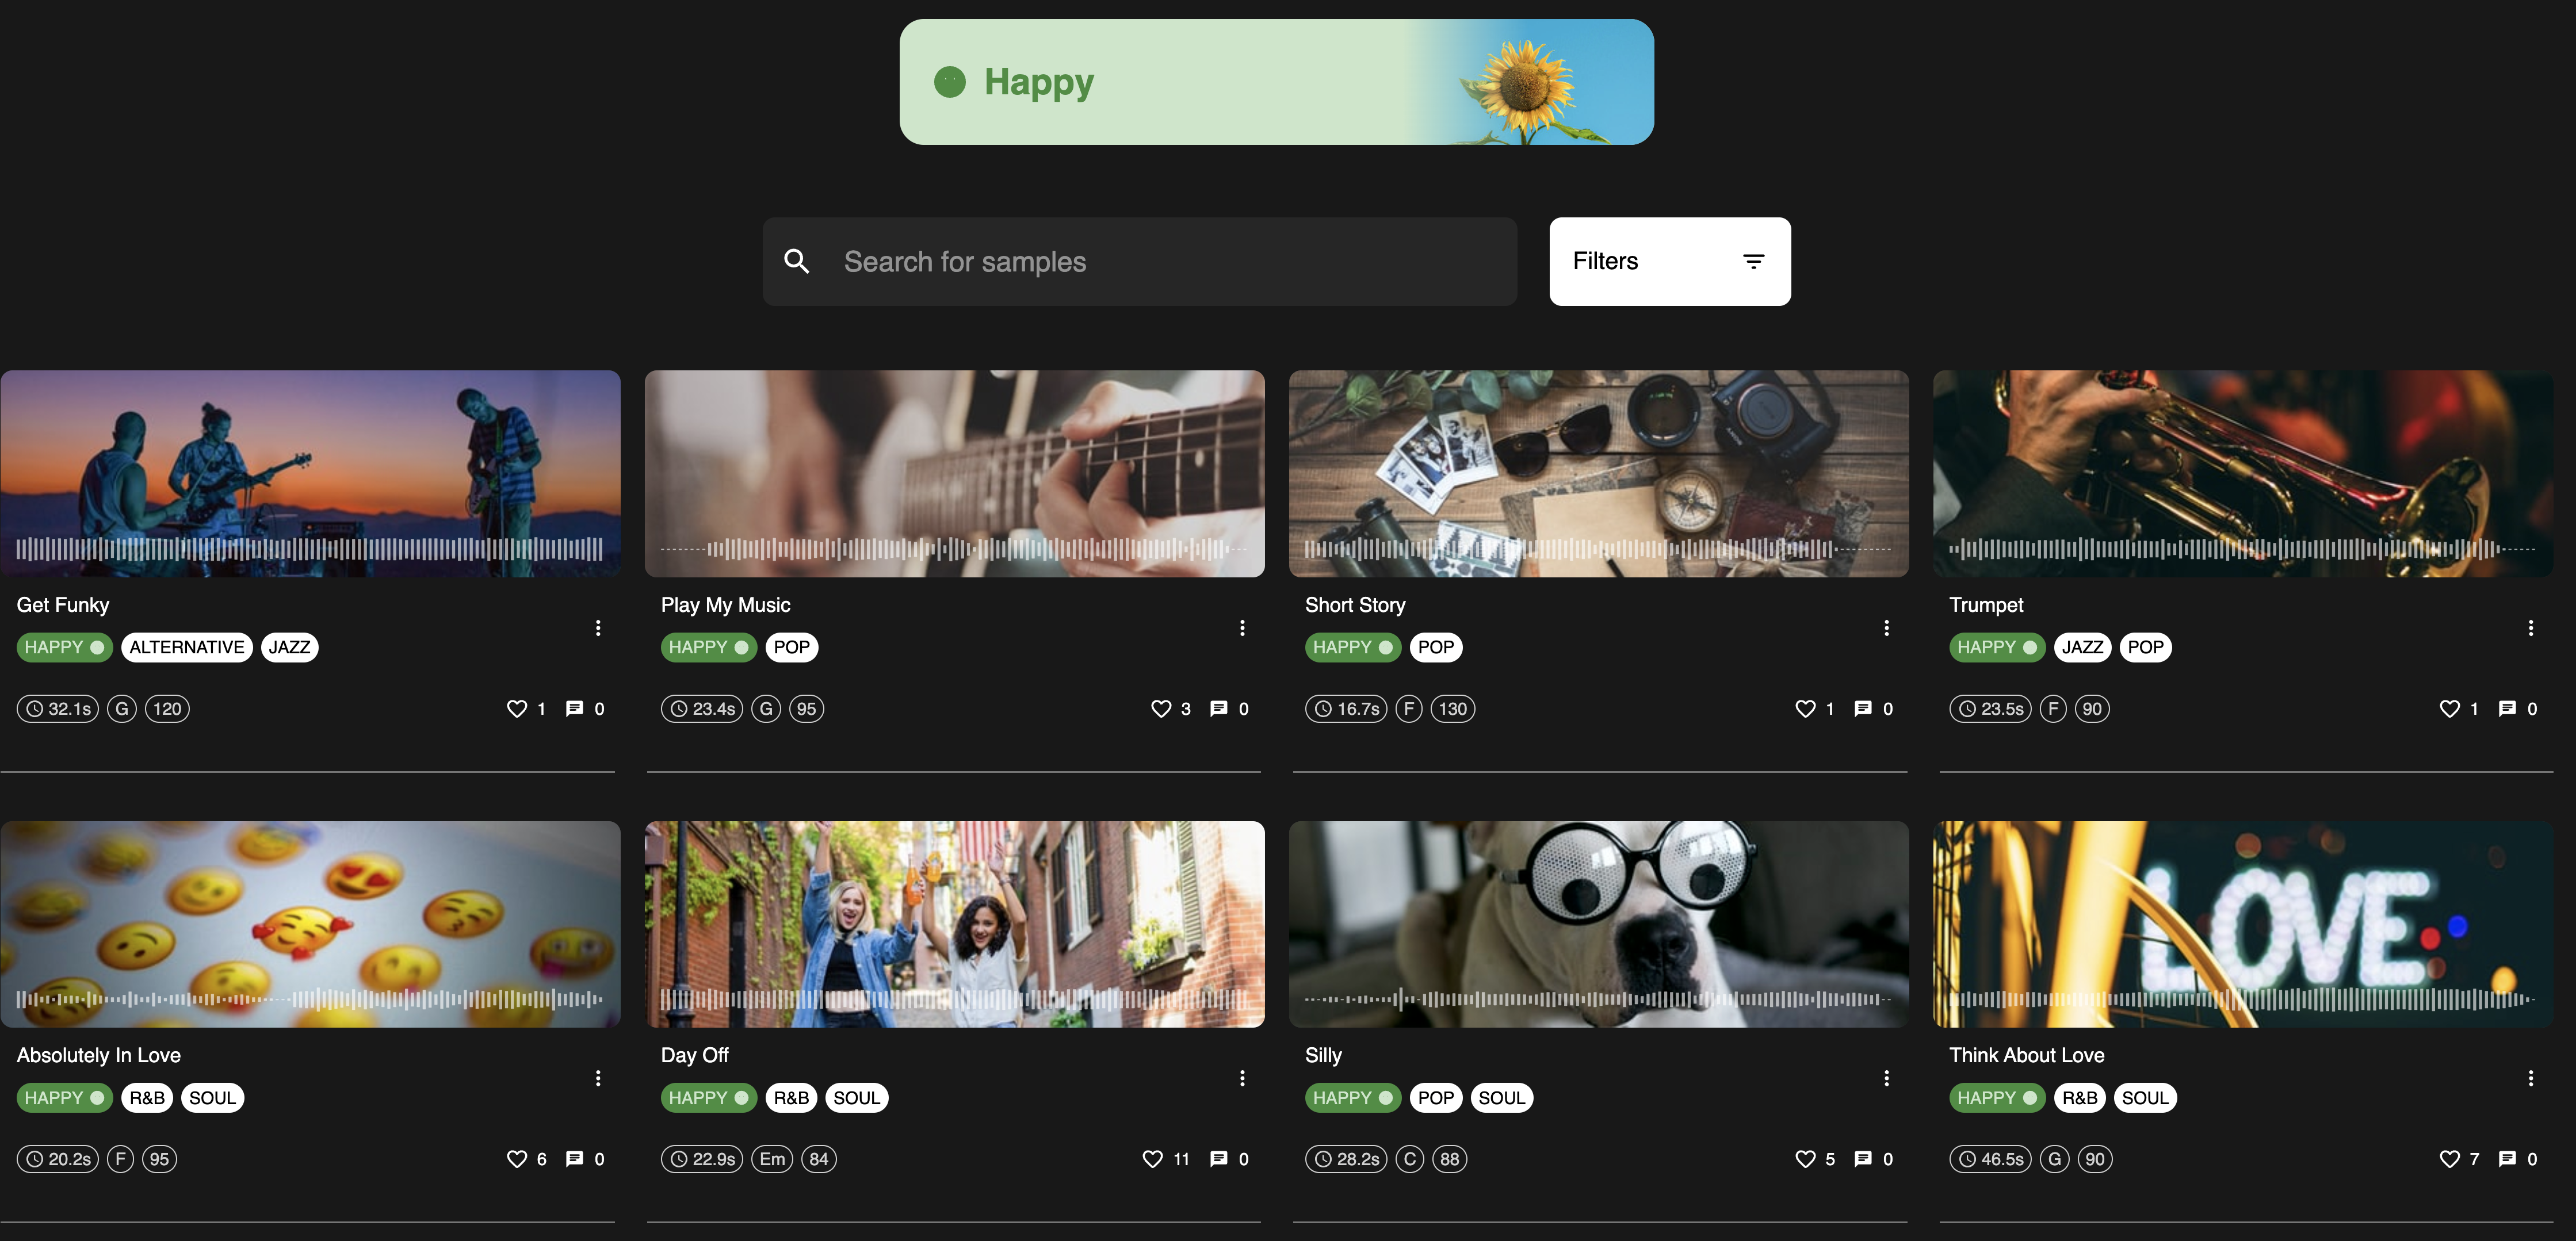This screenshot has width=2576, height=1241.
Task: Open Trumpet three-dot options menu
Action: coord(2530,628)
